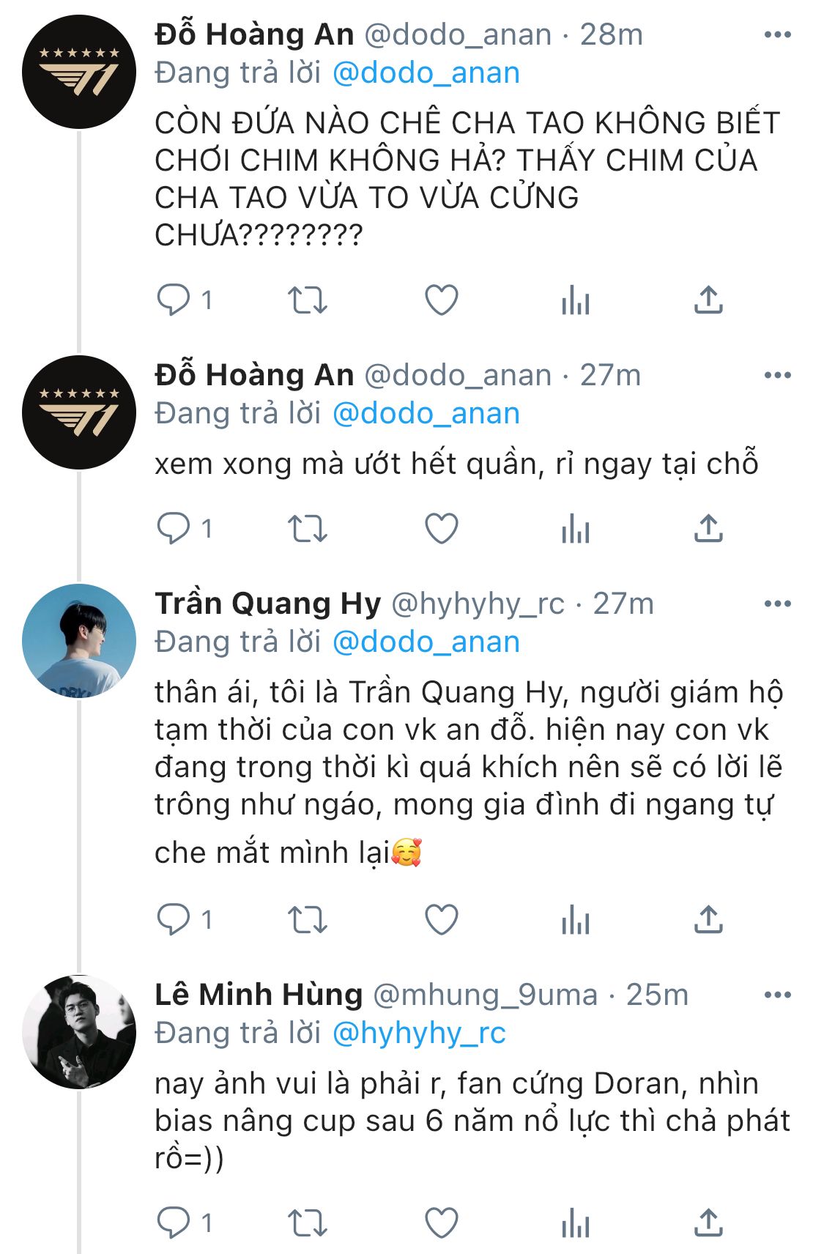Open @hyhyhy_rc mention in Lê Minh Hùng's reply
Image resolution: width=824 pixels, height=1254 pixels.
tap(419, 1034)
